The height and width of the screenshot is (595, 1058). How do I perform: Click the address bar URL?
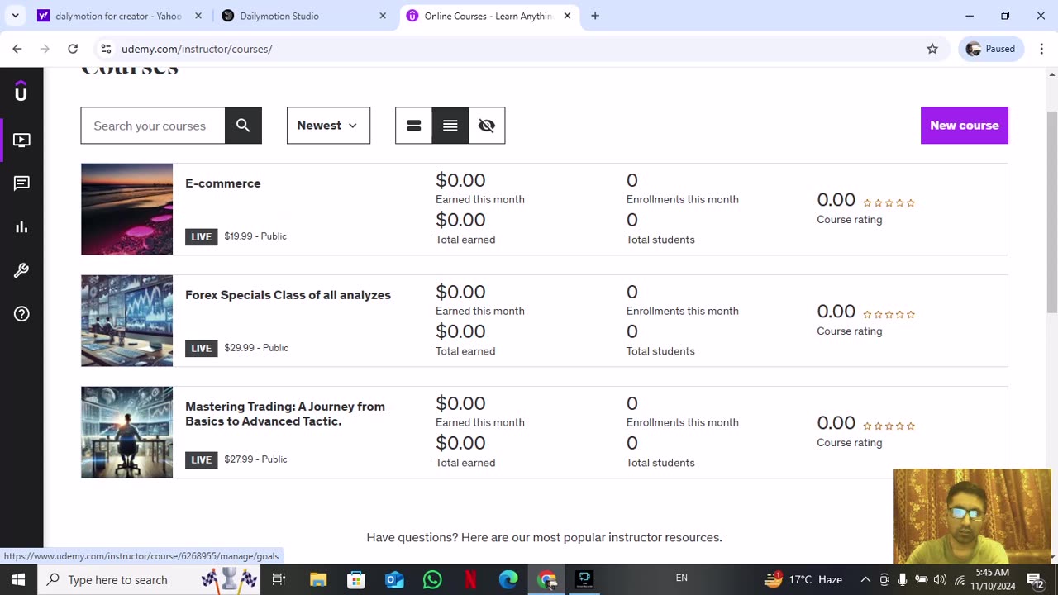[197, 49]
